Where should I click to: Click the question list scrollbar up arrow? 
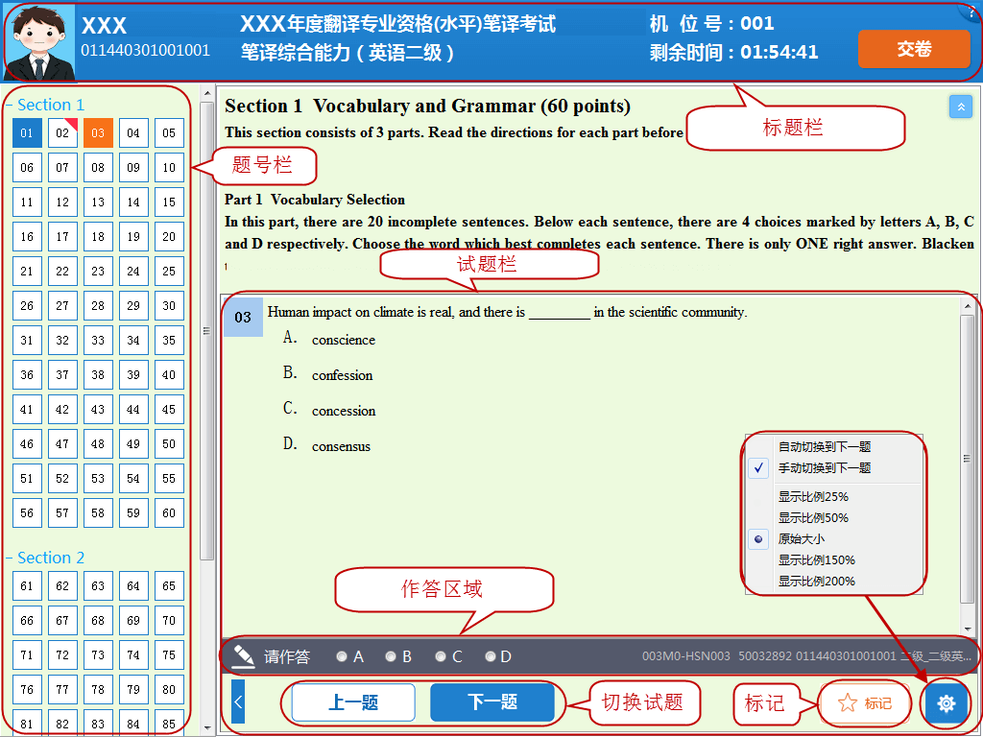(207, 94)
